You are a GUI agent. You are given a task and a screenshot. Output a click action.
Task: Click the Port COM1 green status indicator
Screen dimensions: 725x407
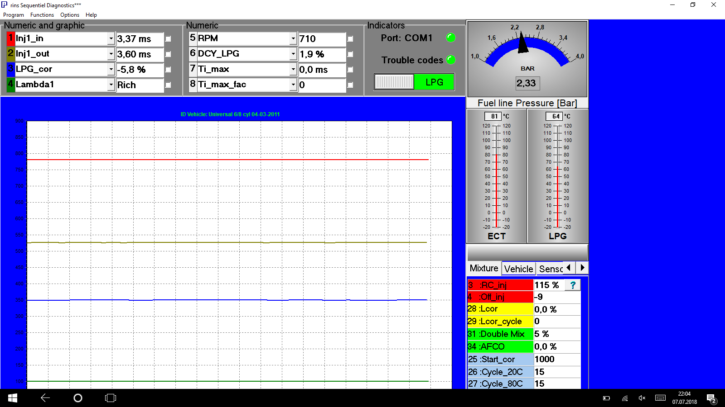[x=451, y=38]
